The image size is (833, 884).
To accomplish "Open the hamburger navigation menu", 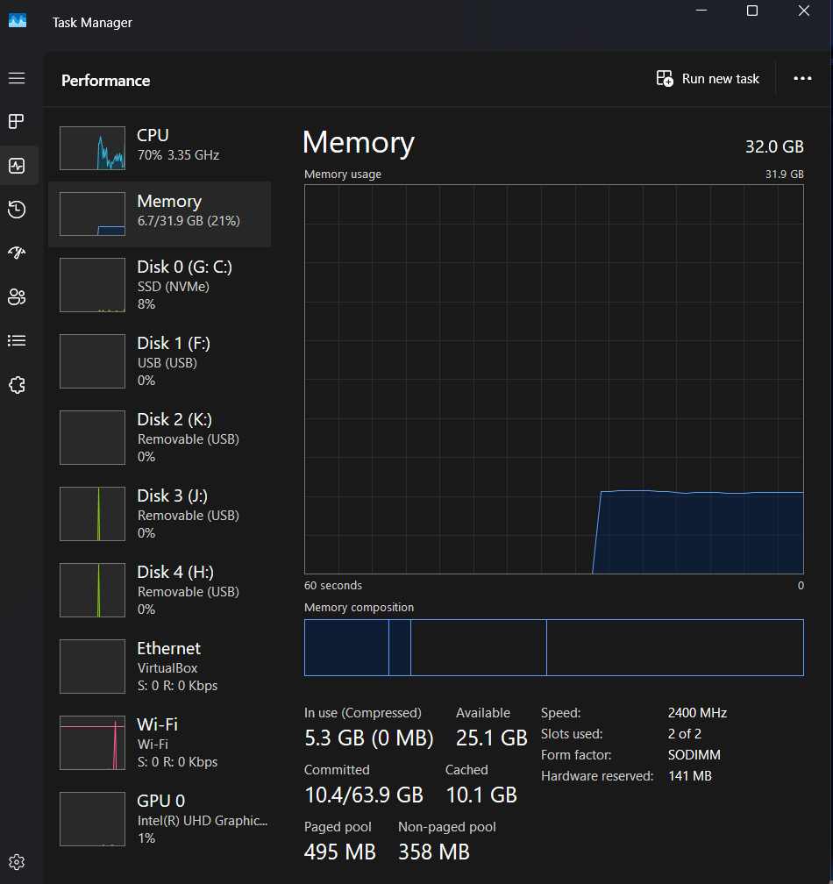I will 17,78.
